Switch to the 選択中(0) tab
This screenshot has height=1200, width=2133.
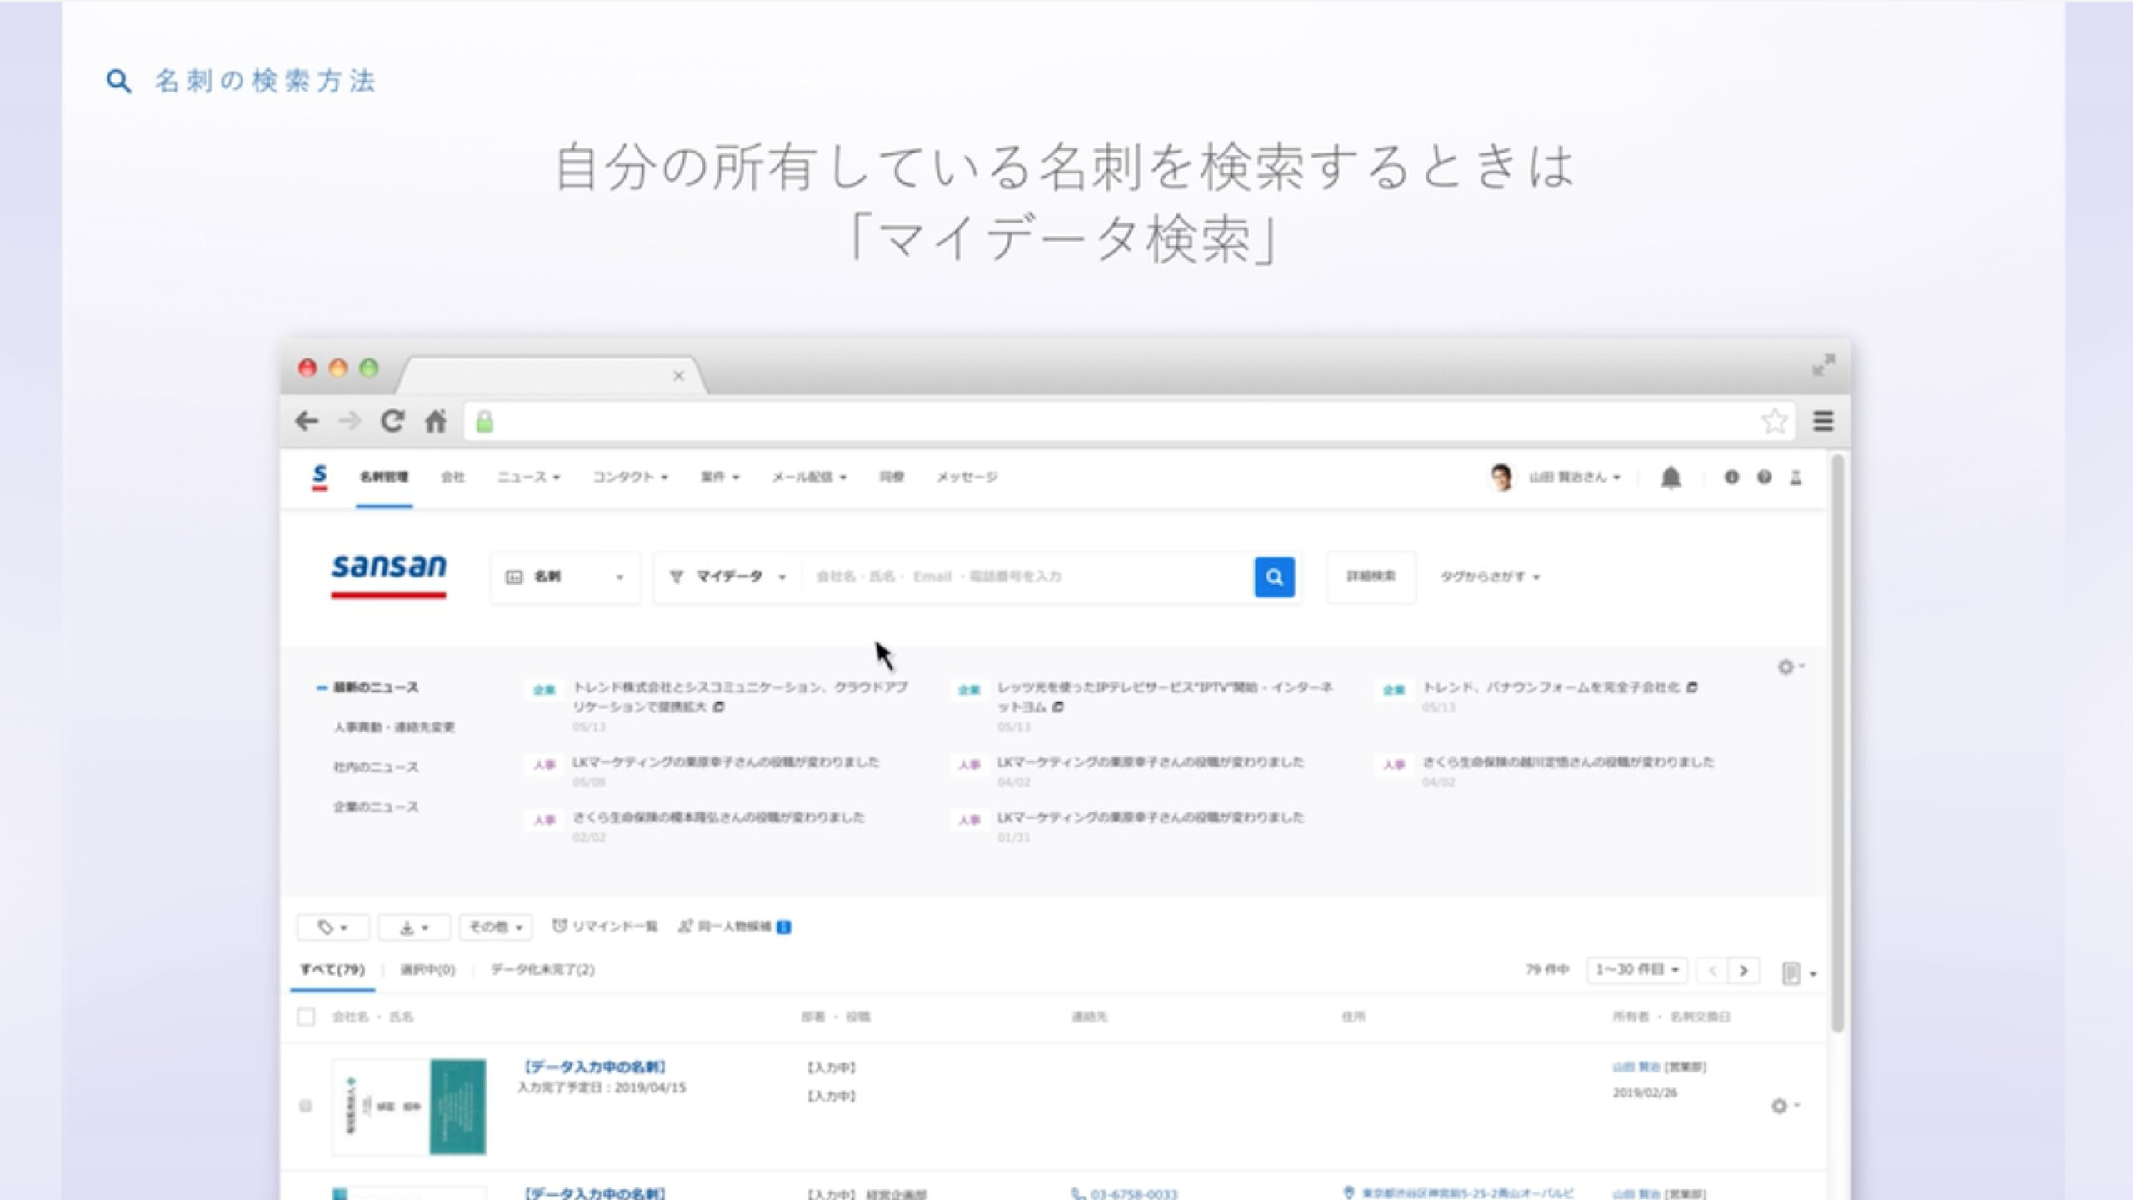[427, 970]
